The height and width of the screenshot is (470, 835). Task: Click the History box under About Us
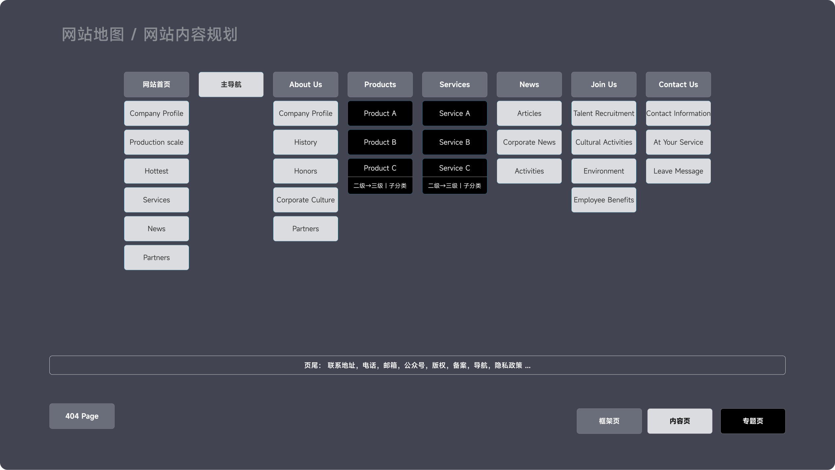pos(306,142)
